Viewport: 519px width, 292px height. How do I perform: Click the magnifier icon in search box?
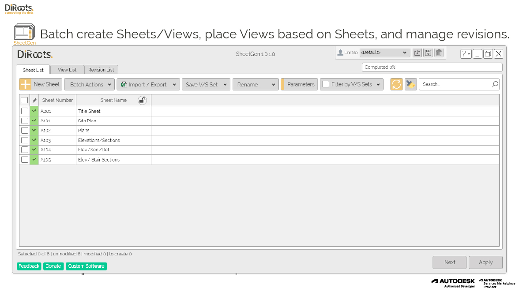(495, 84)
